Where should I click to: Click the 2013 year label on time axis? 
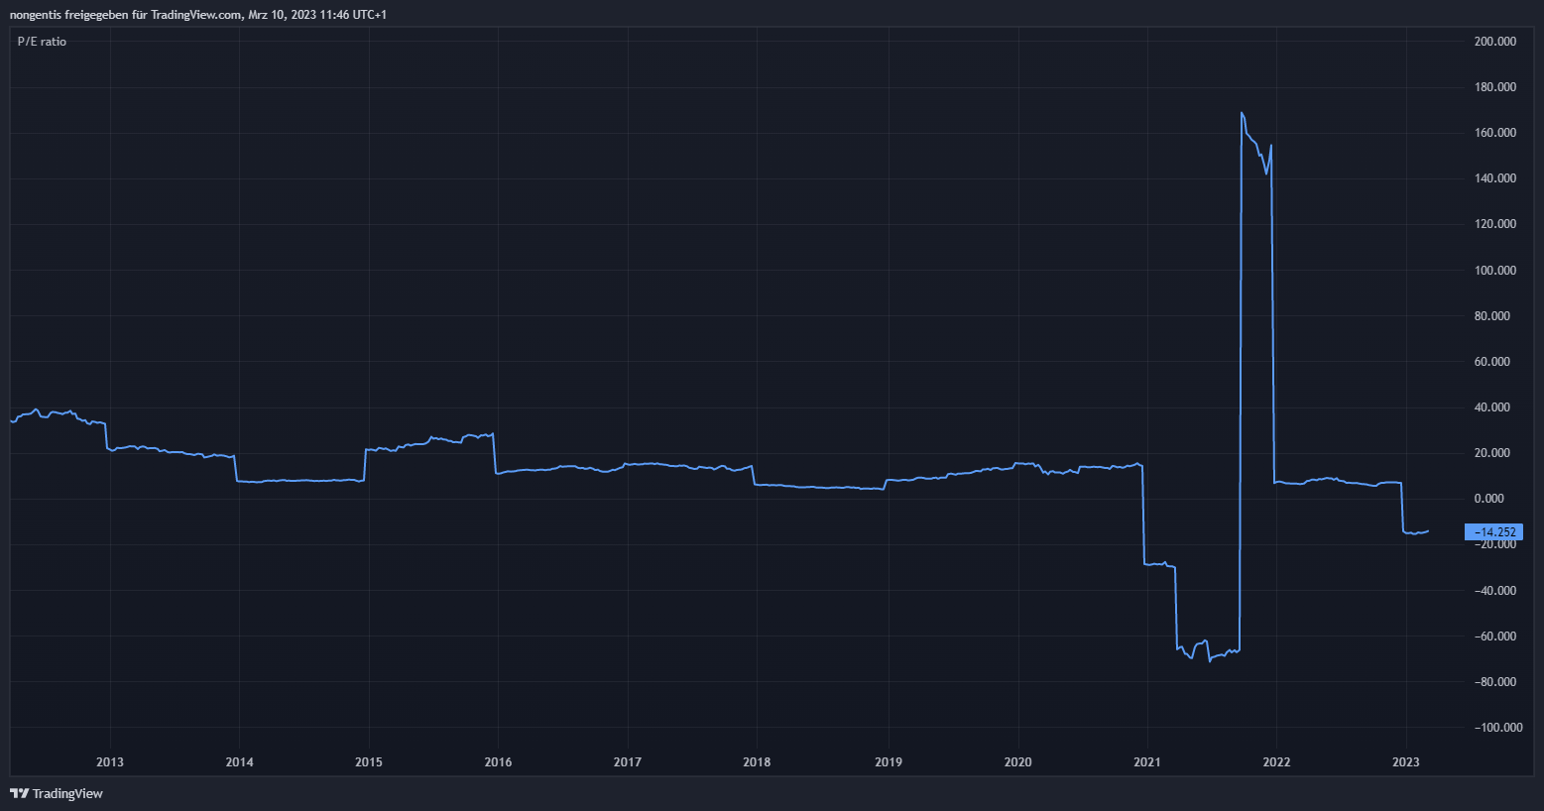pyautogui.click(x=110, y=761)
